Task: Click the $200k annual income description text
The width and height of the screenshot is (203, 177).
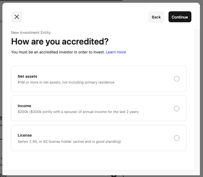Action: (x=78, y=112)
